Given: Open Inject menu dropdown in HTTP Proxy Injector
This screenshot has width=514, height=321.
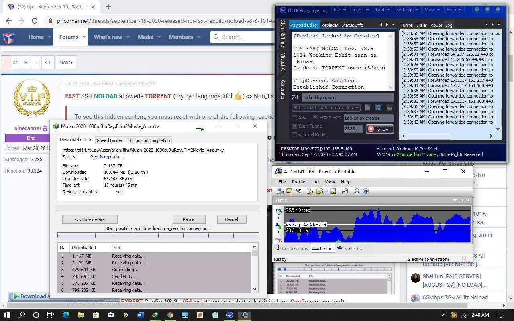Looking at the screenshot, I should pos(361,10).
